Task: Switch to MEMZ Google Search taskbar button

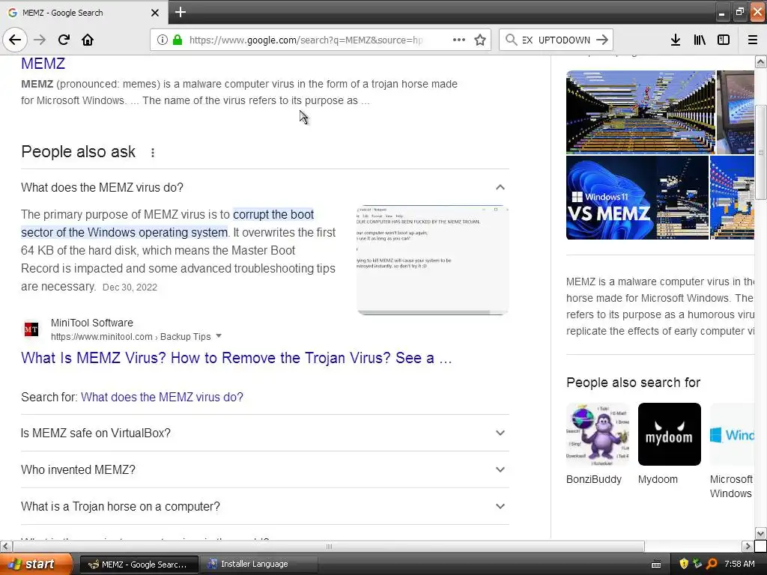Action: tap(139, 565)
